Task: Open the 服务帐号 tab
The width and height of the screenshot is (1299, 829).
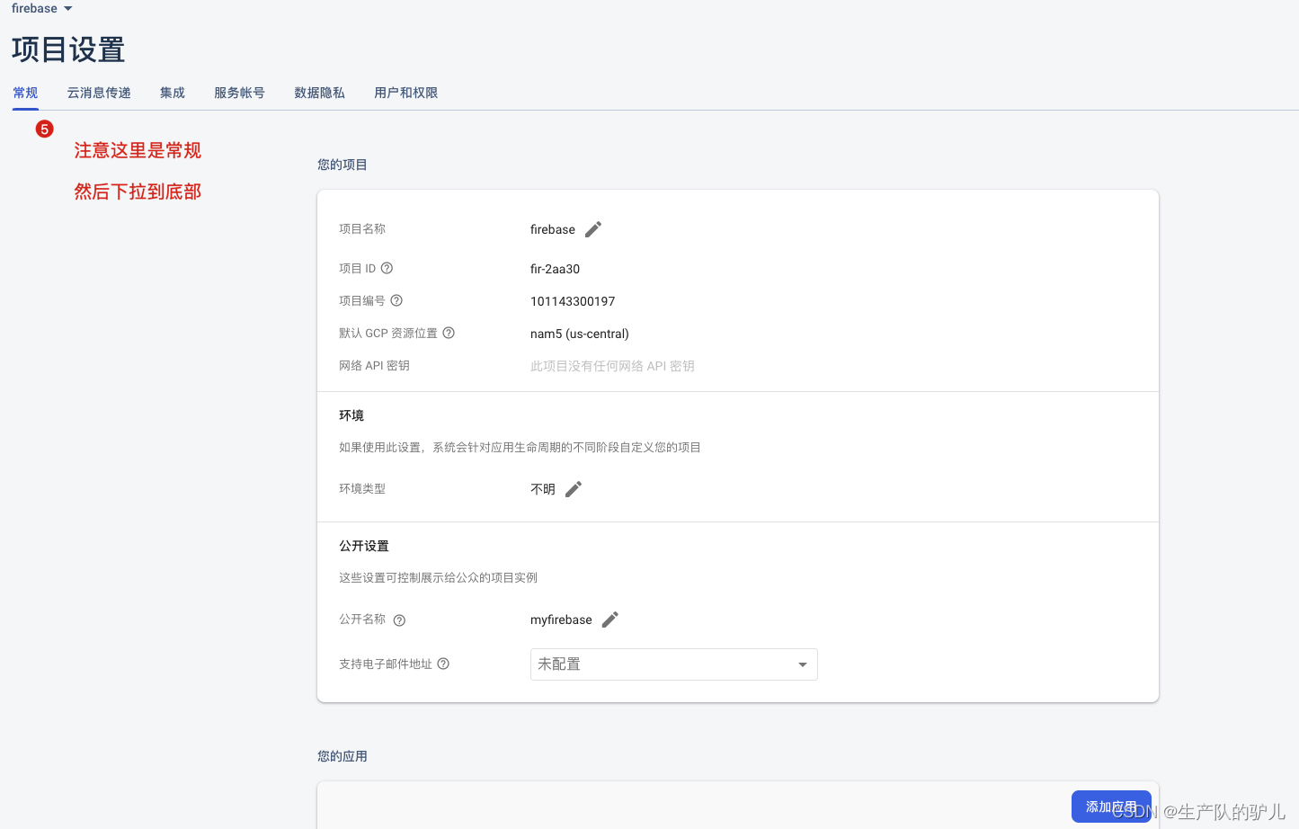Action: pos(239,92)
